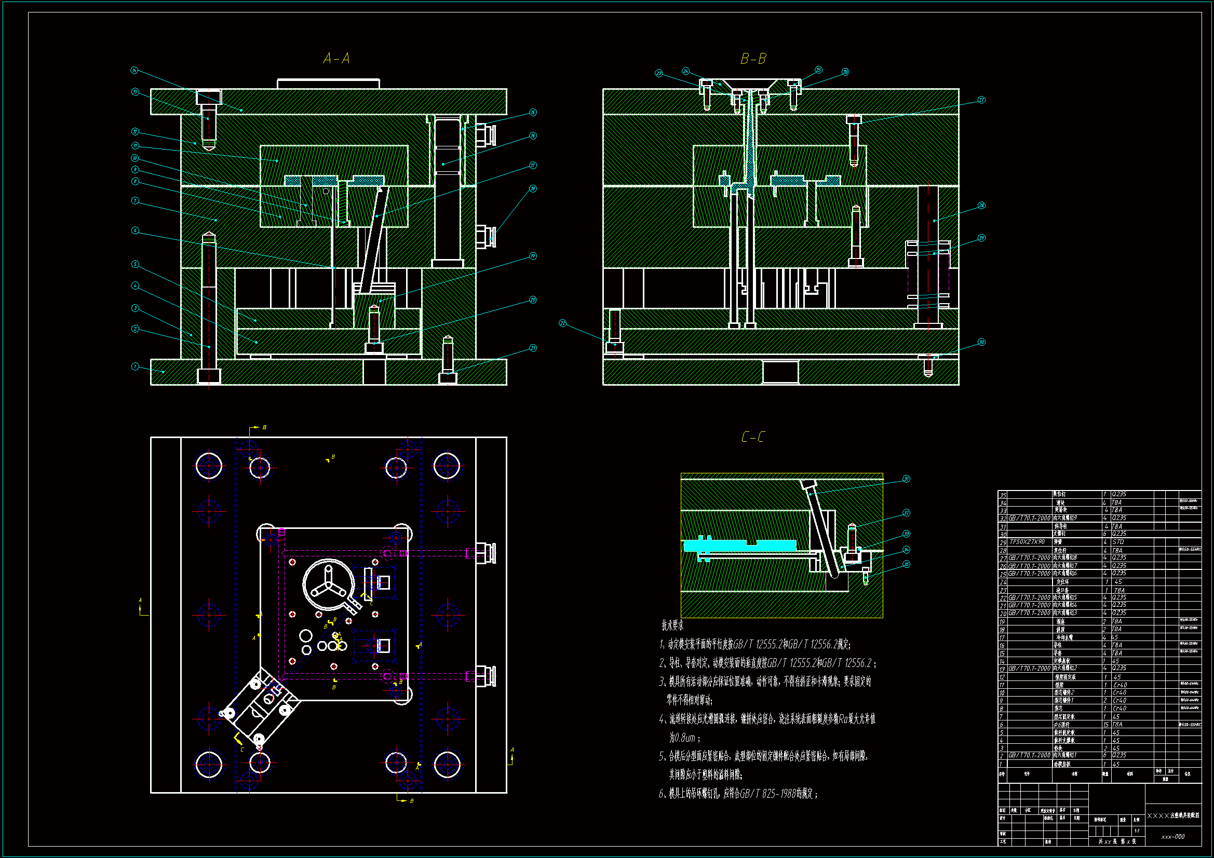The height and width of the screenshot is (858, 1214).
Task: Click balloon number 30 near bottom right
Action: (x=981, y=342)
